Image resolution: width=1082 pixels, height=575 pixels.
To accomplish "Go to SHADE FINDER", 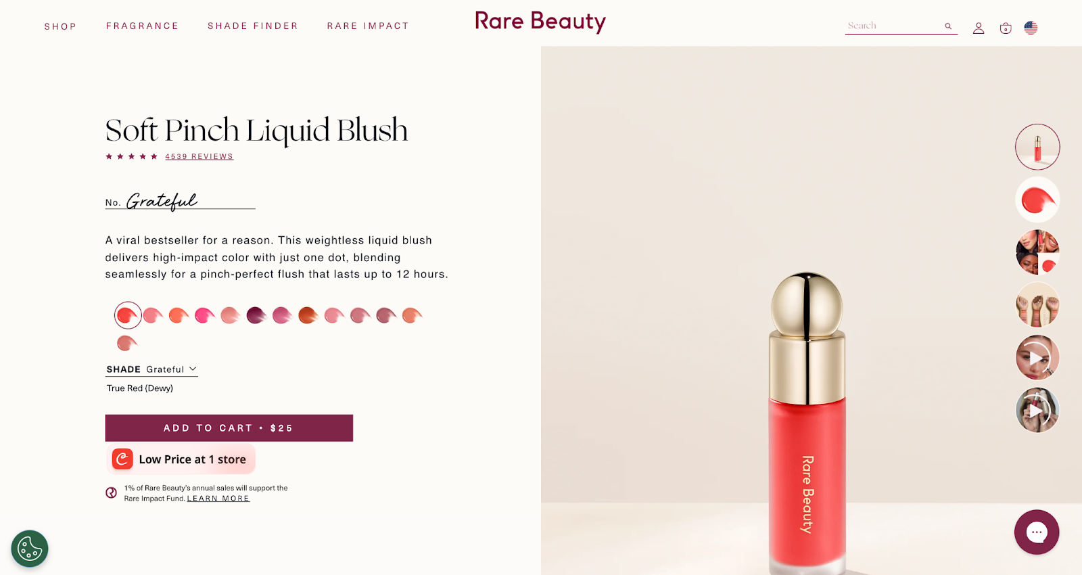I will (253, 26).
